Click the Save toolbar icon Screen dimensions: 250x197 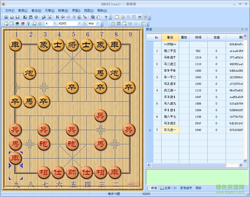click(x=17, y=17)
